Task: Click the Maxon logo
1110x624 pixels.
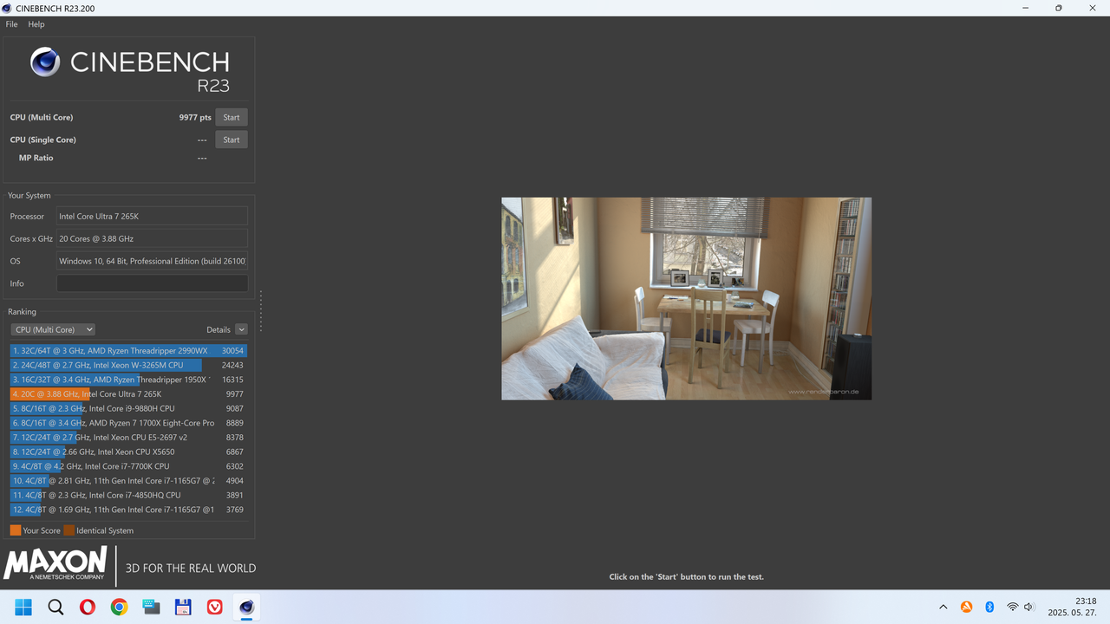Action: 55,563
